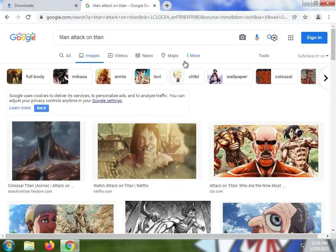The height and width of the screenshot is (252, 336).
Task: Bookmark this page with the star icon
Action: 305,17
